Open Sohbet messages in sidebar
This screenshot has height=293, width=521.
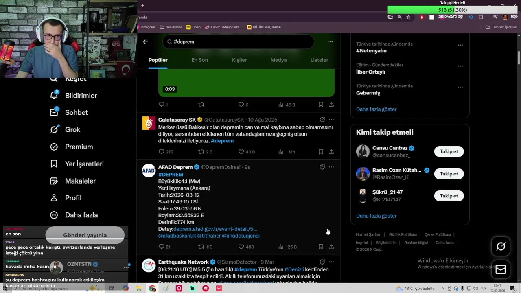[68, 112]
